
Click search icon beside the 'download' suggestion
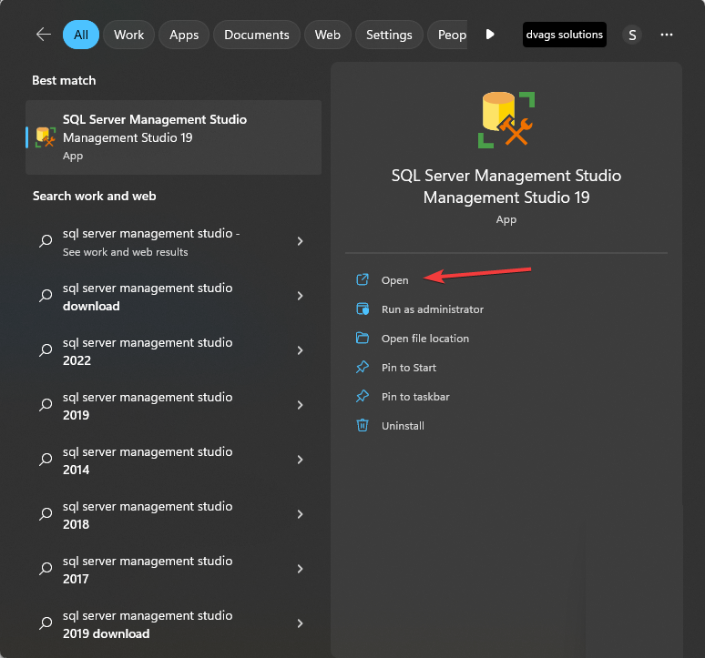pos(46,296)
